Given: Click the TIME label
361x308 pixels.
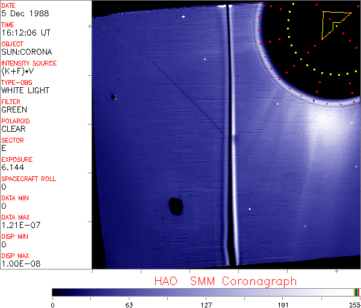Looking at the screenshot, I should coord(8,25).
